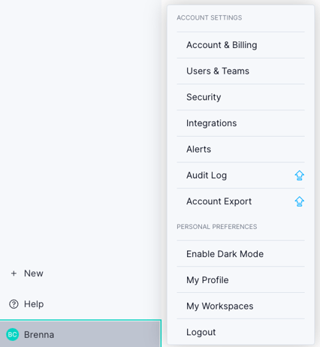Image resolution: width=320 pixels, height=347 pixels.
Task: Go to Security settings
Action: pyautogui.click(x=240, y=97)
